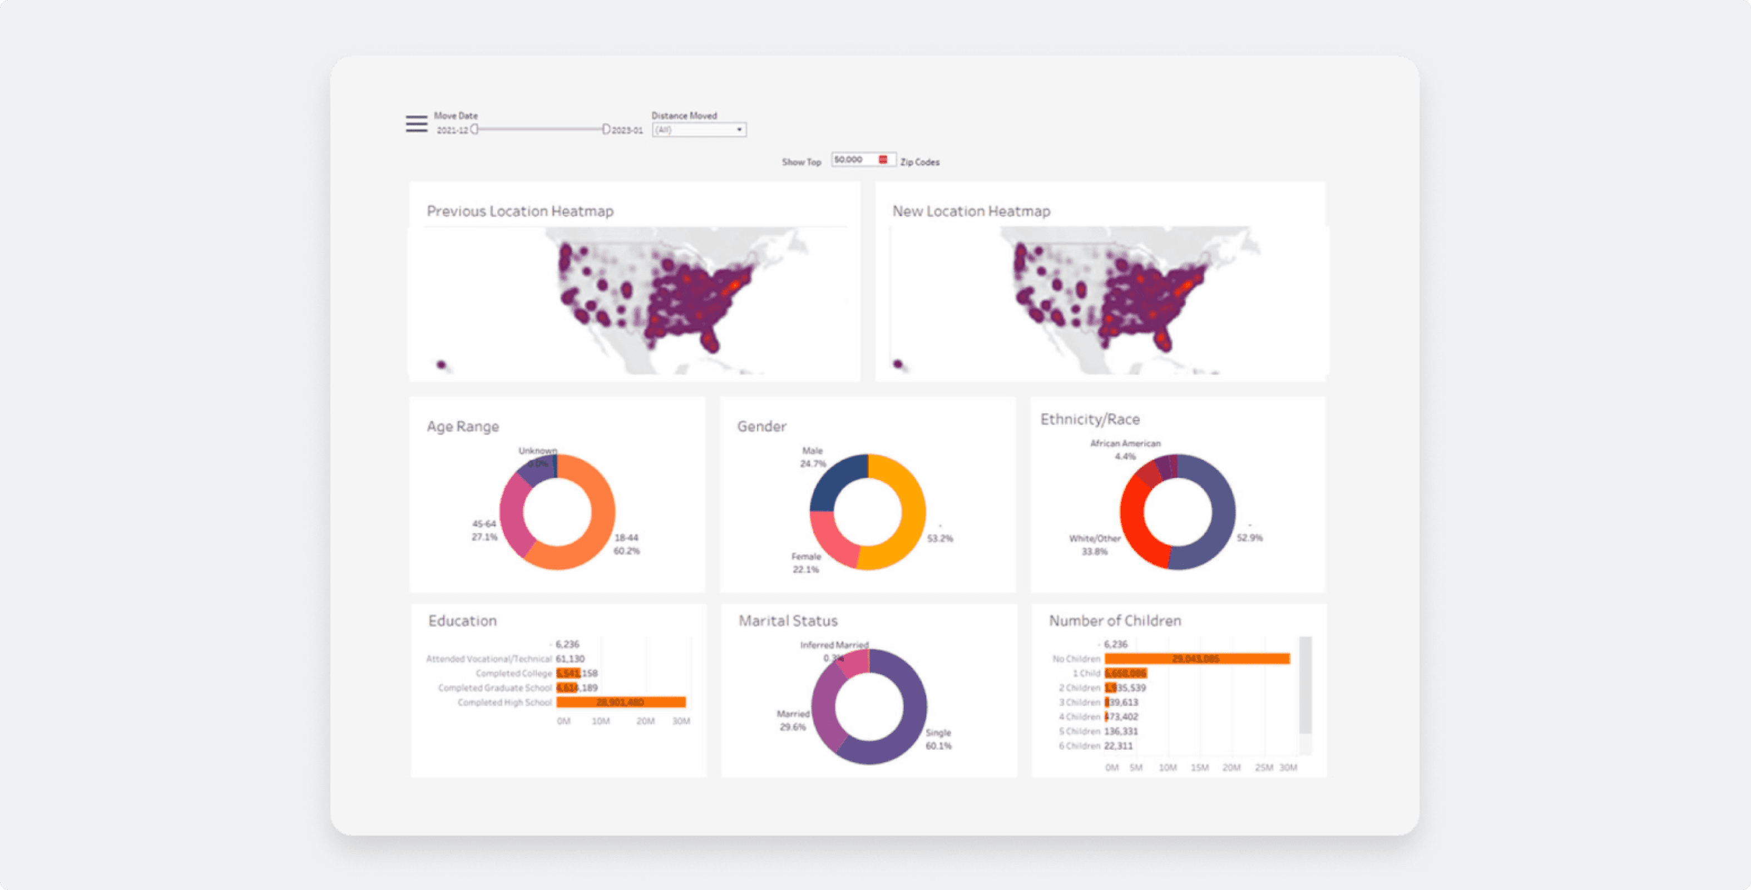Screen dimensions: 1751x890
Task: Open the Distance Moved dropdown
Action: pyautogui.click(x=699, y=130)
